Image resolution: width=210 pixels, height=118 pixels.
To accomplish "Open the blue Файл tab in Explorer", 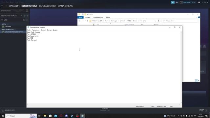I will pos(80,17).
